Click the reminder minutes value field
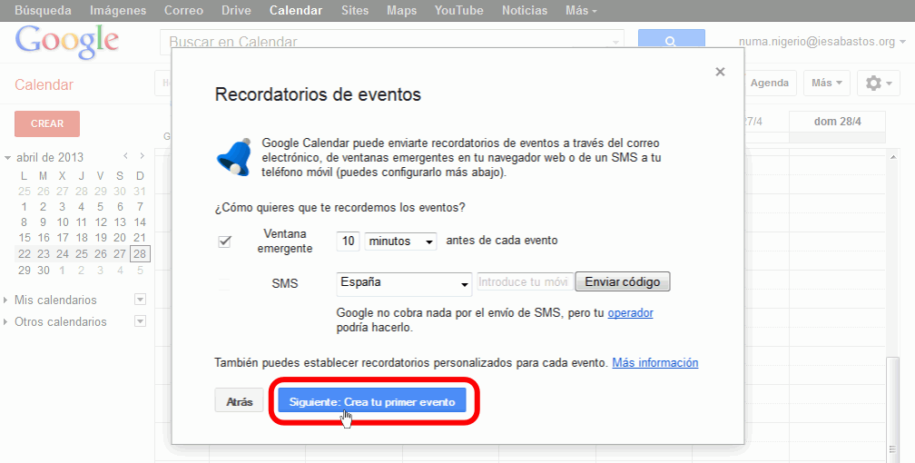This screenshot has height=463, width=915. point(349,241)
